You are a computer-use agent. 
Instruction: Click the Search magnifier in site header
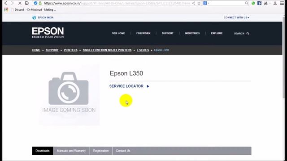click(x=248, y=34)
